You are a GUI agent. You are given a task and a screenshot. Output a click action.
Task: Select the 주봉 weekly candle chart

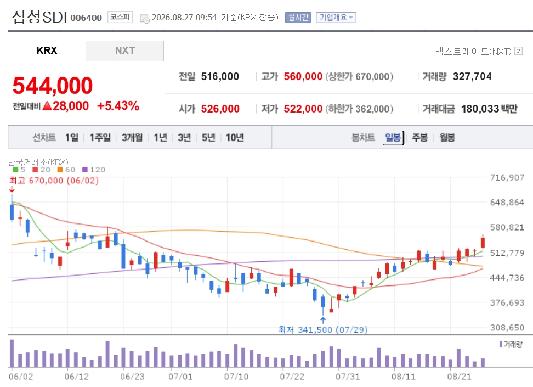point(420,138)
